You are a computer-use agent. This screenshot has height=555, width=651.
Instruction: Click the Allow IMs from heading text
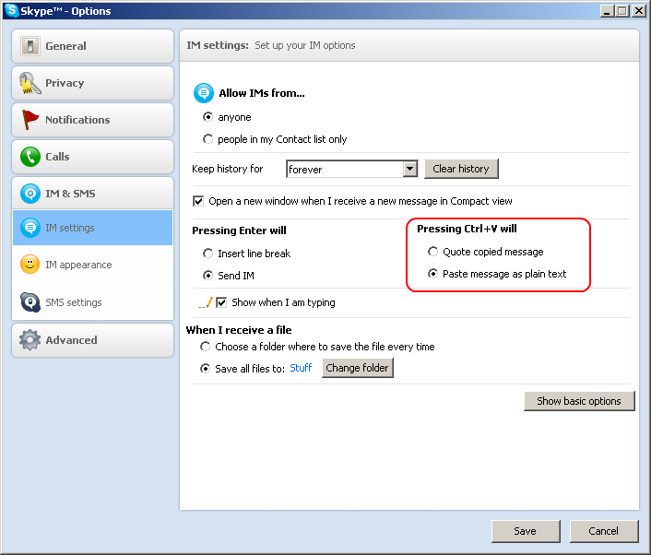point(262,93)
